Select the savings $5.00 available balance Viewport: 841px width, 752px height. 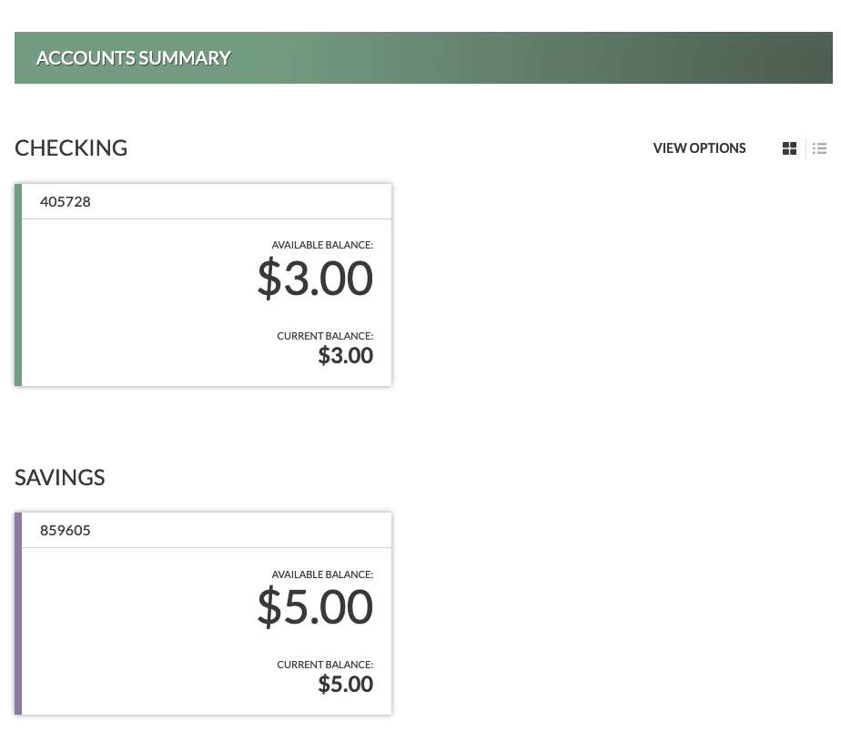pos(315,606)
